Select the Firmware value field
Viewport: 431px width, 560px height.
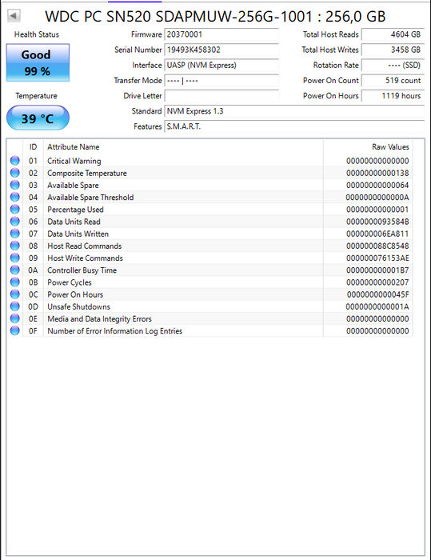[x=221, y=34]
